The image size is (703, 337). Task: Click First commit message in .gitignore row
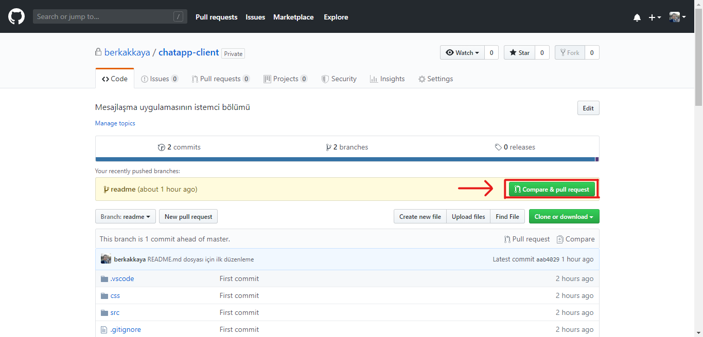coord(239,329)
